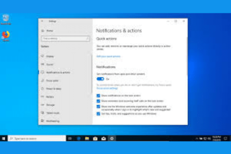Turn off Get notifications from apps toggle
The image size is (231, 154).
click(100, 79)
